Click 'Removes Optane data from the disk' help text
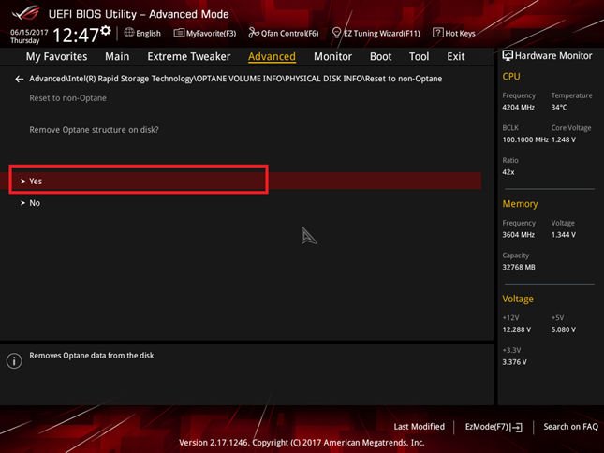 pyautogui.click(x=91, y=356)
